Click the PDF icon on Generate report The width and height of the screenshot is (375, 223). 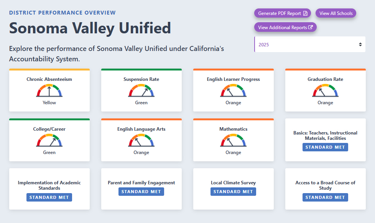coord(305,13)
